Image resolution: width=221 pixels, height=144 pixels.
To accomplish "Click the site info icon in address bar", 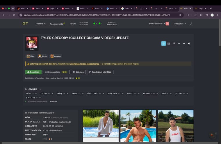I will coord(21,15).
